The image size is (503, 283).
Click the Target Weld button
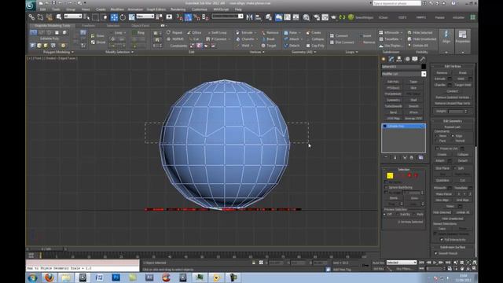463,85
